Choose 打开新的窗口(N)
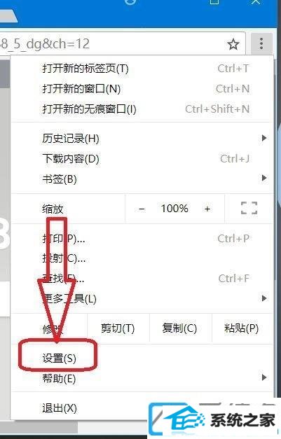Image resolution: width=281 pixels, height=439 pixels. click(x=142, y=89)
